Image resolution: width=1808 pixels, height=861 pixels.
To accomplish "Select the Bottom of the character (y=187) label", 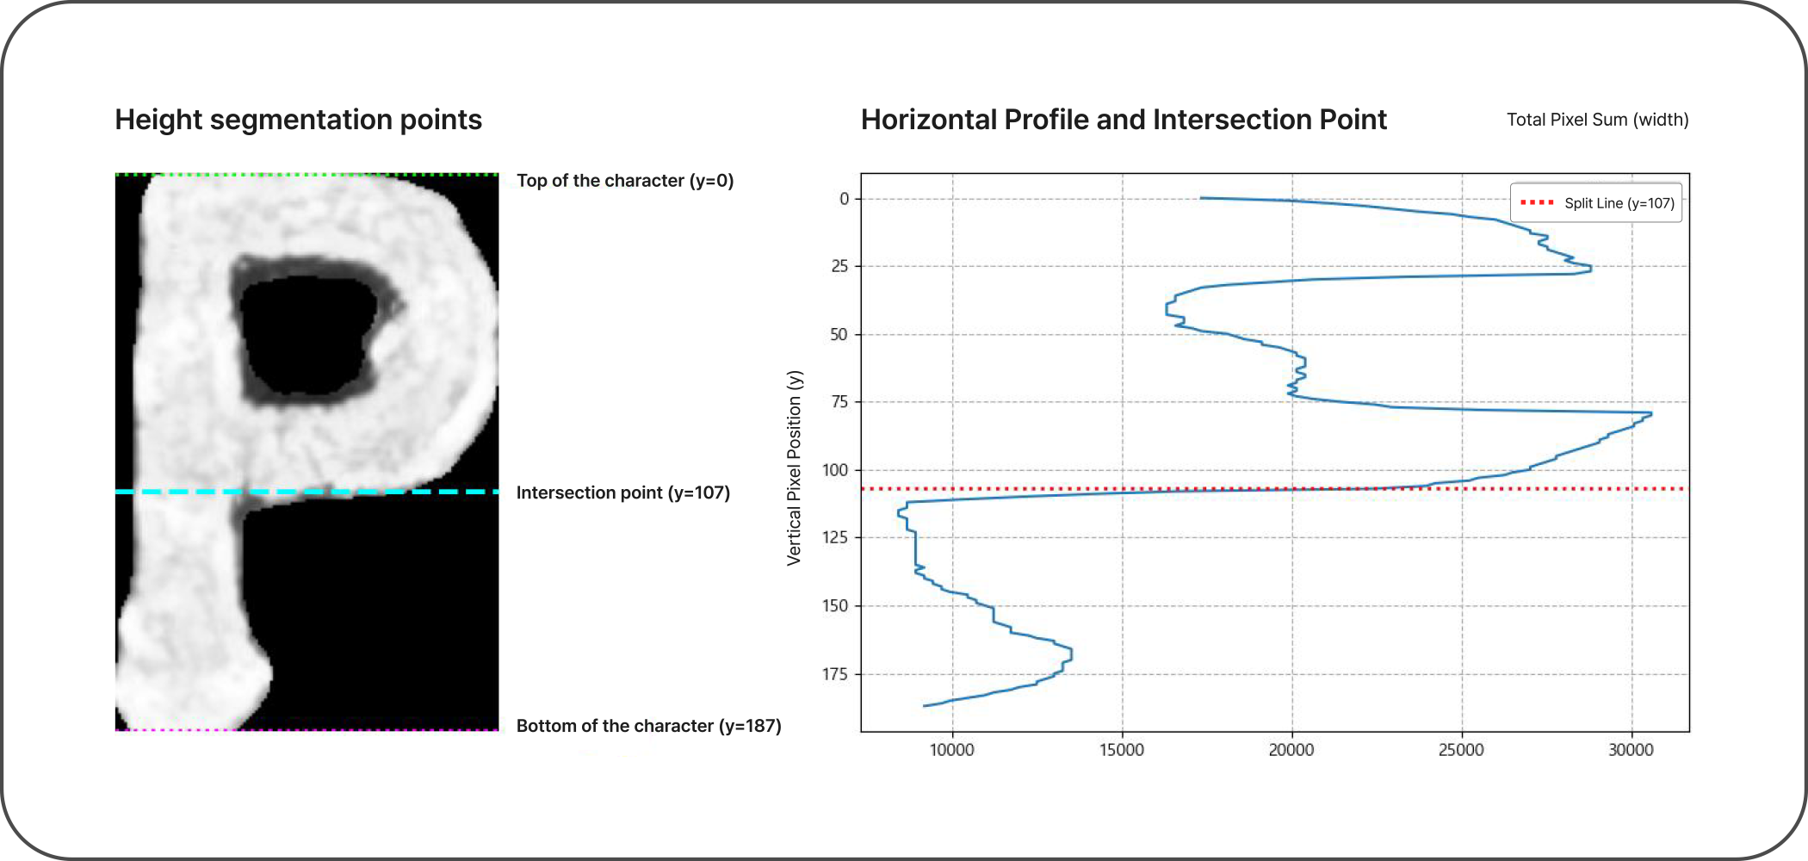I will [x=648, y=726].
